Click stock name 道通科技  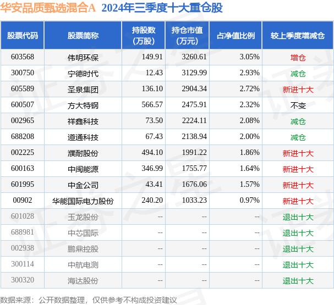(x=83, y=137)
